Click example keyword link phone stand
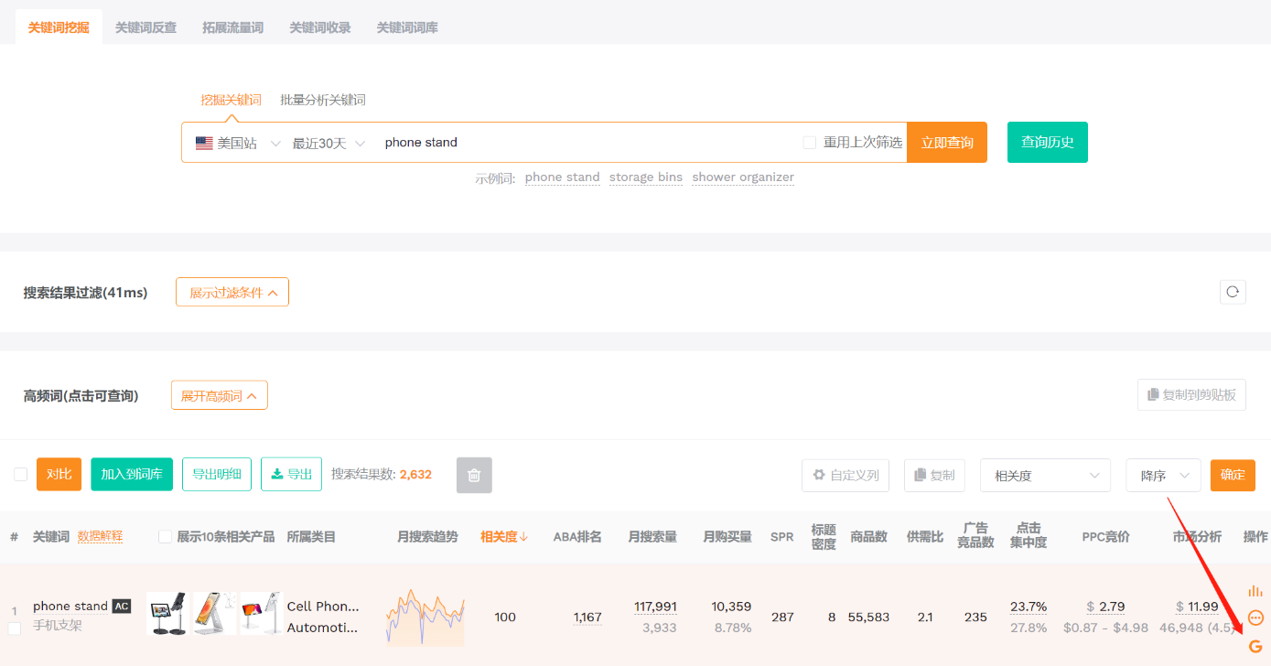The height and width of the screenshot is (666, 1271). tap(563, 177)
